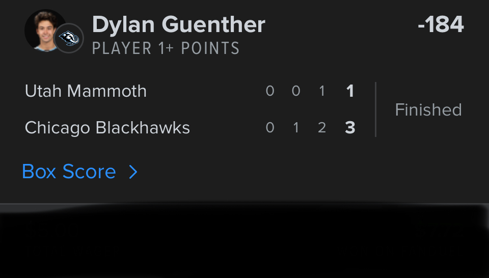Viewport: 489px width, 278px height.
Task: Select the Dylan Guenther player name
Action: tap(178, 25)
